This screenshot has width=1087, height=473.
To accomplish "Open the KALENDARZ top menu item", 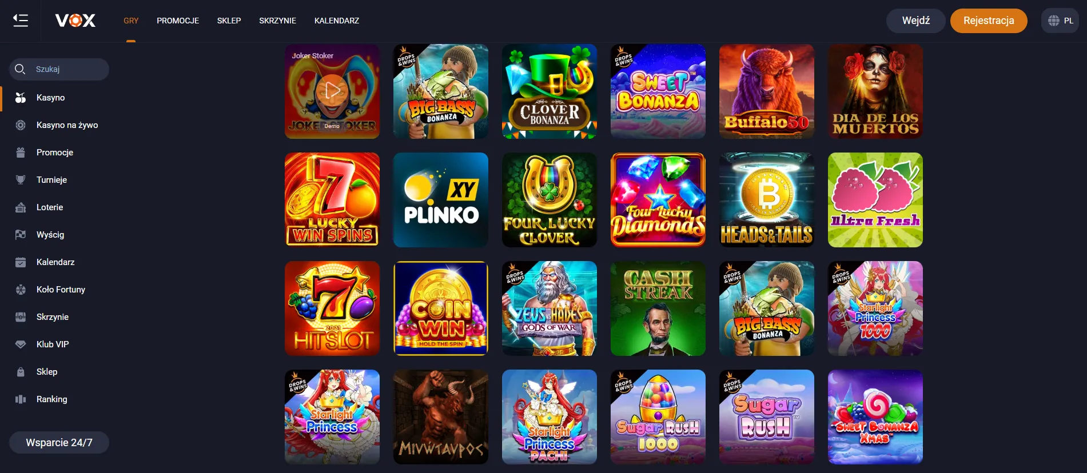I will (337, 21).
